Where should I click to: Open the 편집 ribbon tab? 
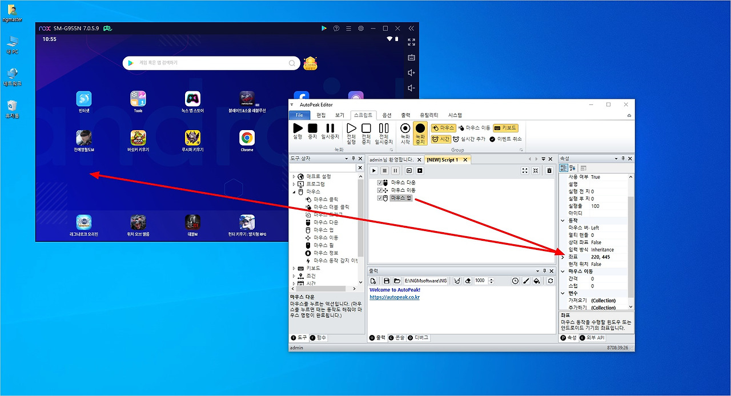(x=321, y=115)
